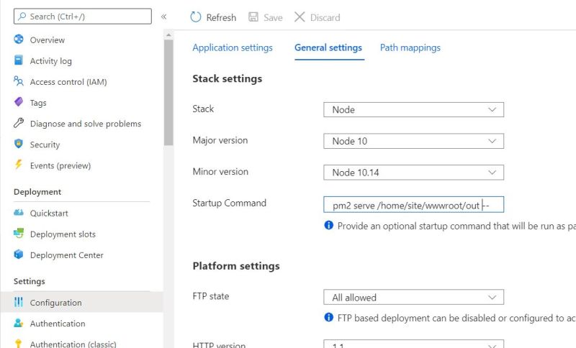Image resolution: width=576 pixels, height=348 pixels.
Task: Open the FTP state dropdown
Action: click(413, 297)
